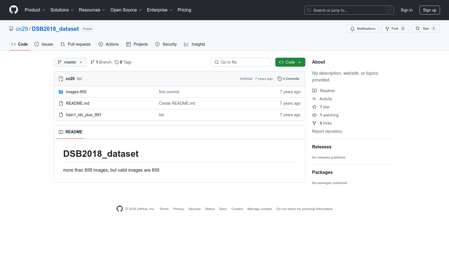The image size is (449, 280).
Task: Click the Notifications bell button
Action: [x=363, y=29]
